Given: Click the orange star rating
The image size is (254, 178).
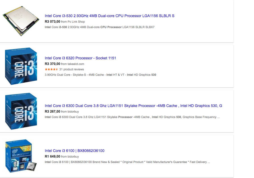Looking at the screenshot, I should (x=51, y=69).
